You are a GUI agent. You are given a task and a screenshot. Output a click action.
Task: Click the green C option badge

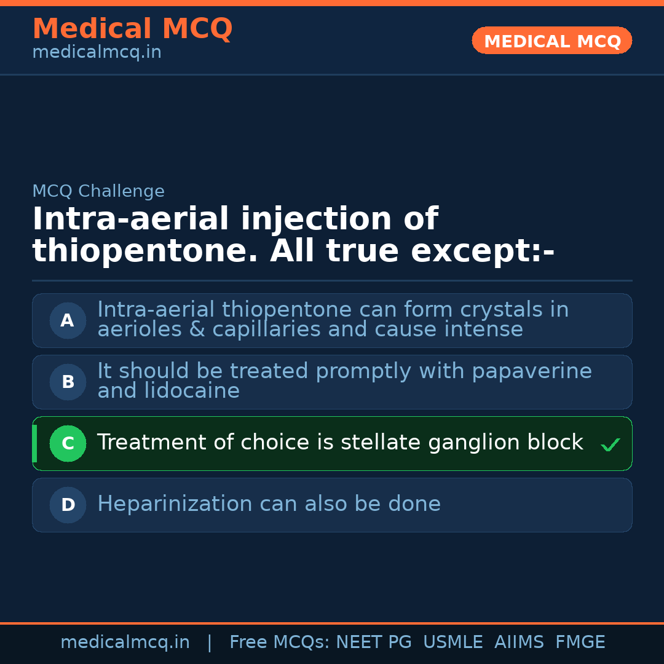coord(68,443)
